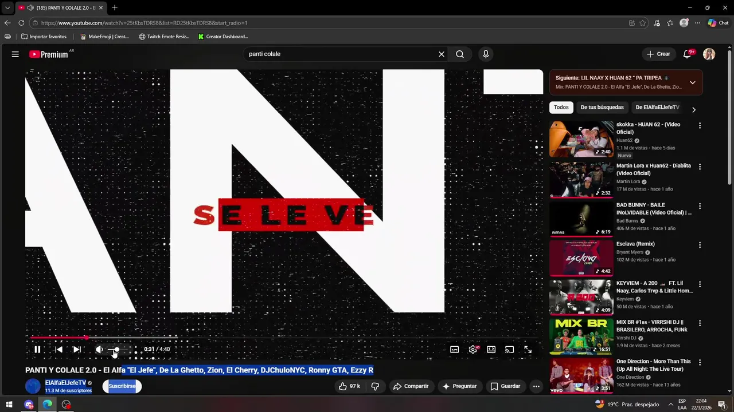This screenshot has height=412, width=734.
Task: Select the De tus búsquedas chip
Action: [602, 108]
